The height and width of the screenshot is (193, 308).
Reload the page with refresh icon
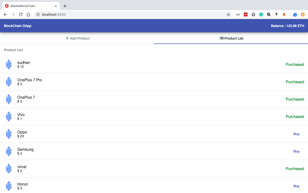coord(21,15)
